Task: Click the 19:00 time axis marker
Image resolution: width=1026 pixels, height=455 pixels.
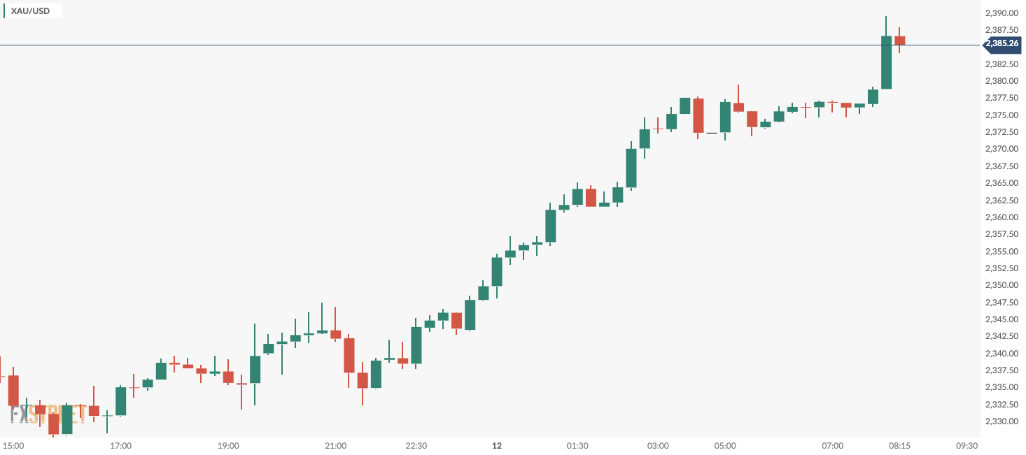Action: pyautogui.click(x=228, y=446)
